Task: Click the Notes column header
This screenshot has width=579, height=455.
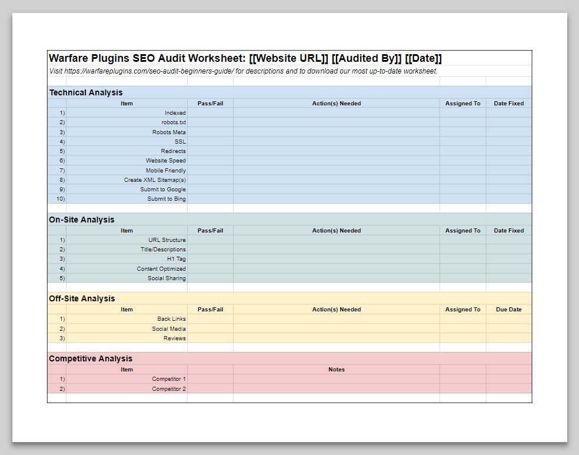Action: pos(337,369)
